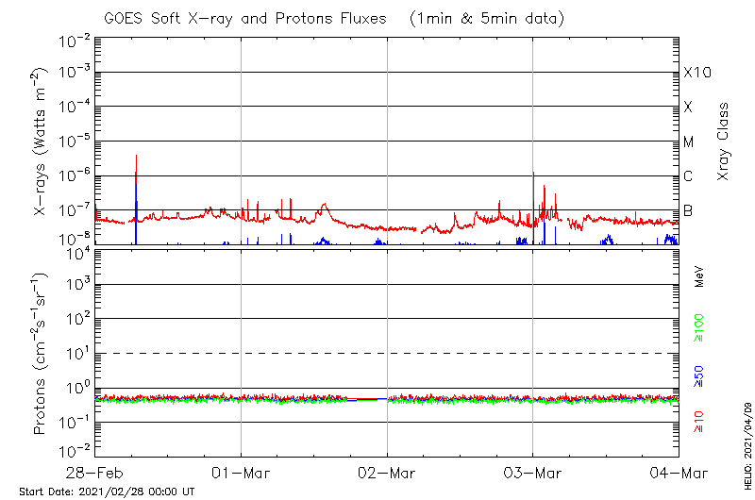
Task: Click the 'X-rays (Watts m-2)' axis label
Action: coord(42,142)
